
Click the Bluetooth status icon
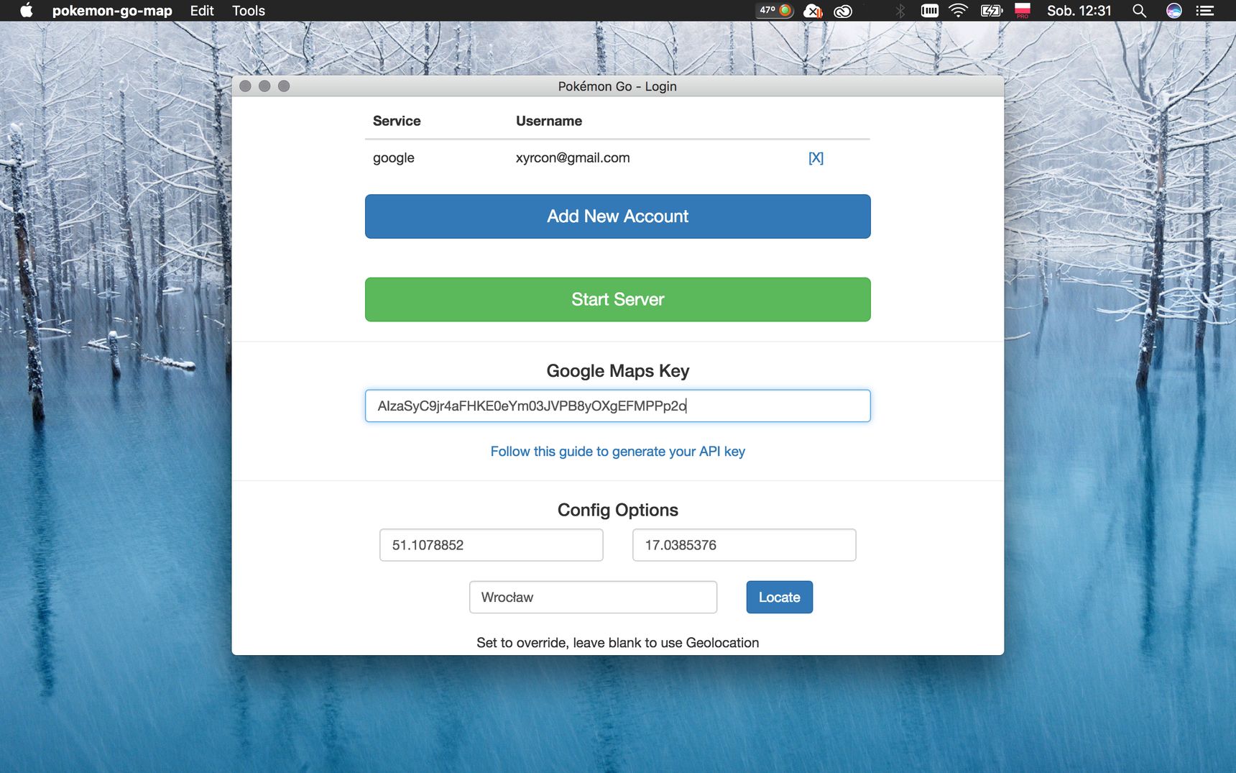point(900,11)
